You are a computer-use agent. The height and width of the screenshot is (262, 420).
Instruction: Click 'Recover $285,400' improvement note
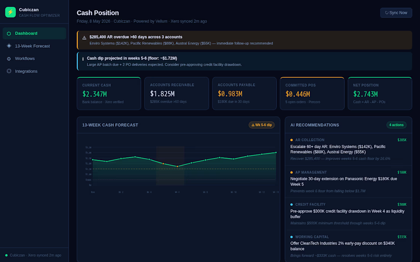coord(340,159)
